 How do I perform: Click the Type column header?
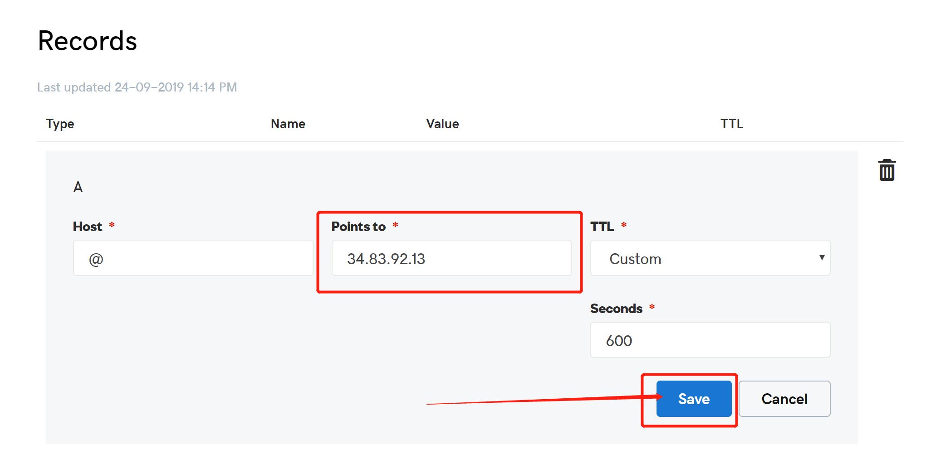[x=60, y=124]
